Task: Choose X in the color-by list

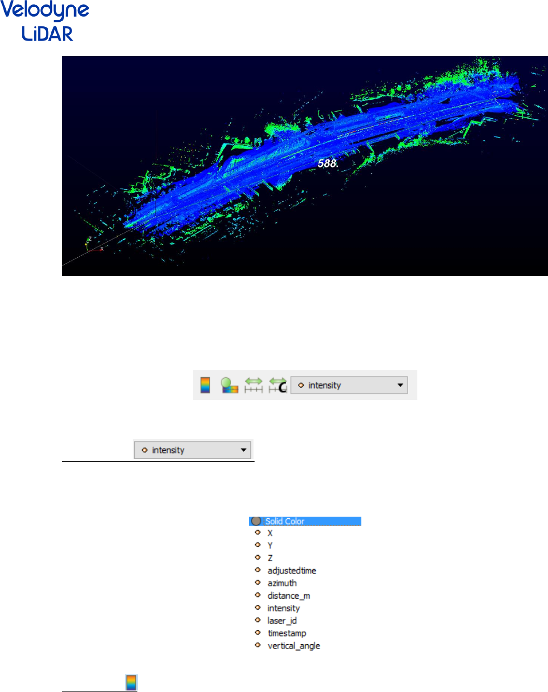Action: [x=270, y=533]
